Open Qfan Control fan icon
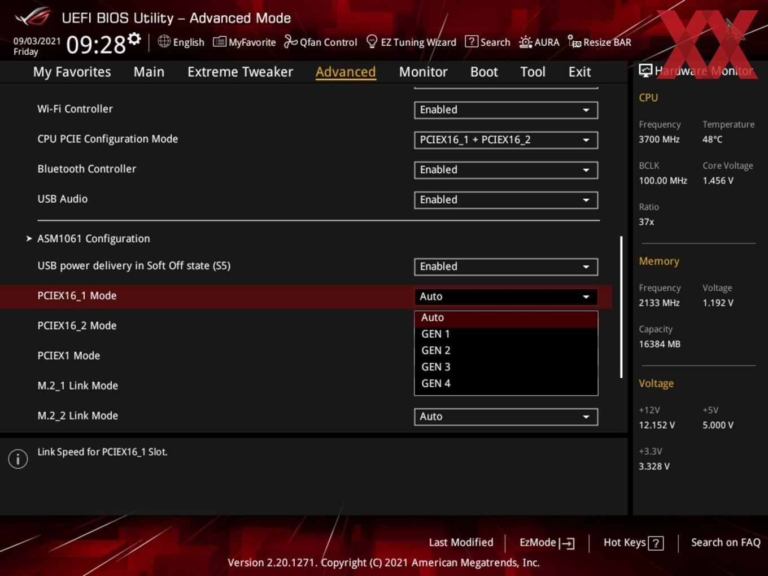Viewport: 768px width, 576px height. pos(290,41)
